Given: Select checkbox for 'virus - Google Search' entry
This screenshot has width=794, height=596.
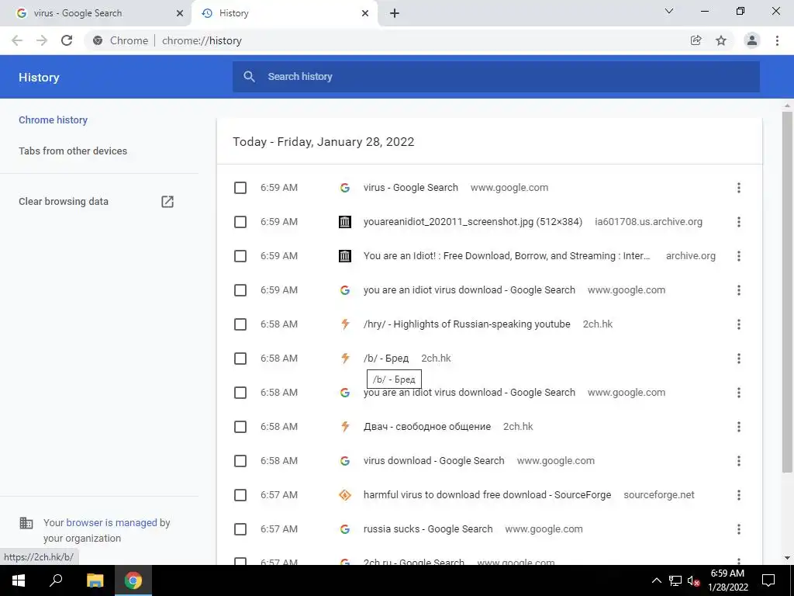Looking at the screenshot, I should pos(240,188).
